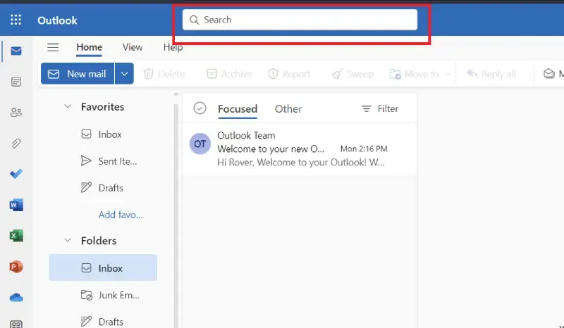Image resolution: width=564 pixels, height=328 pixels.
Task: Open the Move to dropdown chevron
Action: 448,75
